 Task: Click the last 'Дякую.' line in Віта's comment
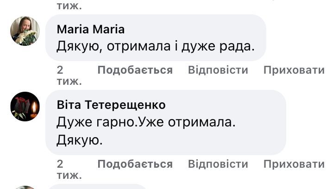79,139
